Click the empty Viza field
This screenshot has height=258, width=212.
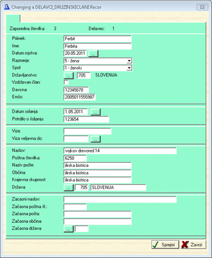pos(87,132)
